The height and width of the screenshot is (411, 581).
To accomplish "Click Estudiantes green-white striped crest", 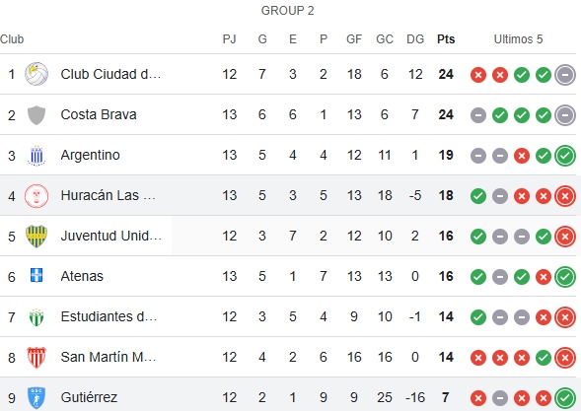I will (36, 317).
